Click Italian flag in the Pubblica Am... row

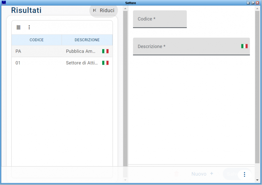tap(105, 51)
